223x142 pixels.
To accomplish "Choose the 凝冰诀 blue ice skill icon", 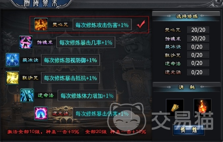I will pos(12,60).
